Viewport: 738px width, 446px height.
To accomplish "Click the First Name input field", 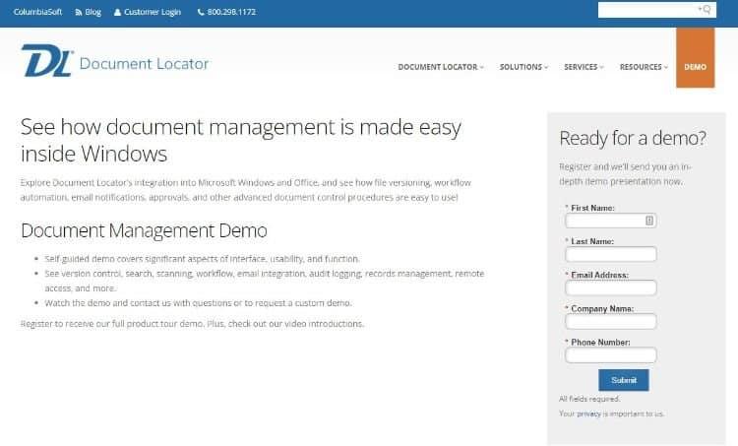I will pos(610,221).
